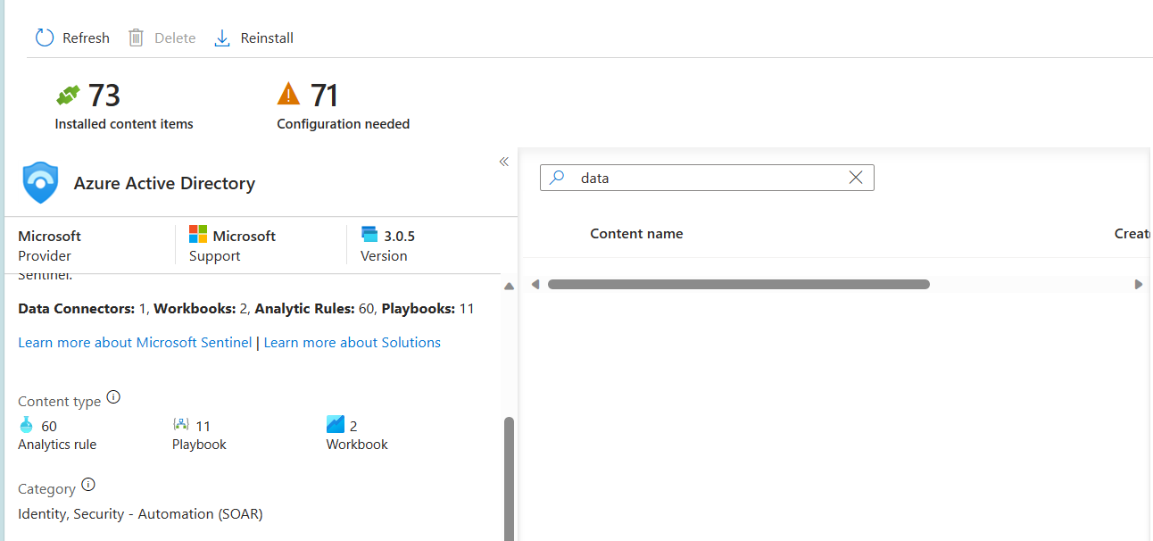
Task: Click the 73 installed content items count
Action: [104, 95]
